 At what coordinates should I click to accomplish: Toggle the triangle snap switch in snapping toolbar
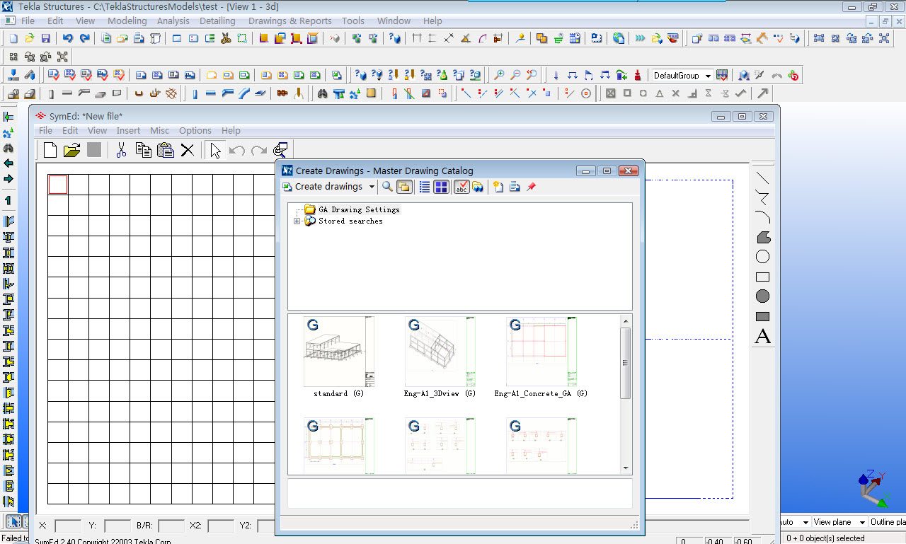click(659, 93)
